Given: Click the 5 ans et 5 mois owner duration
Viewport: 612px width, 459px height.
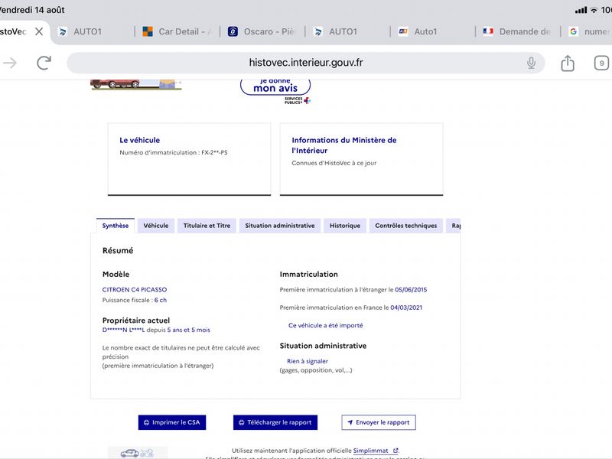Looking at the screenshot, I should pyautogui.click(x=188, y=330).
